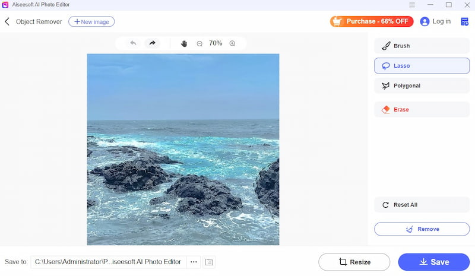Click the Purchase 66% OFF banner

pyautogui.click(x=372, y=21)
